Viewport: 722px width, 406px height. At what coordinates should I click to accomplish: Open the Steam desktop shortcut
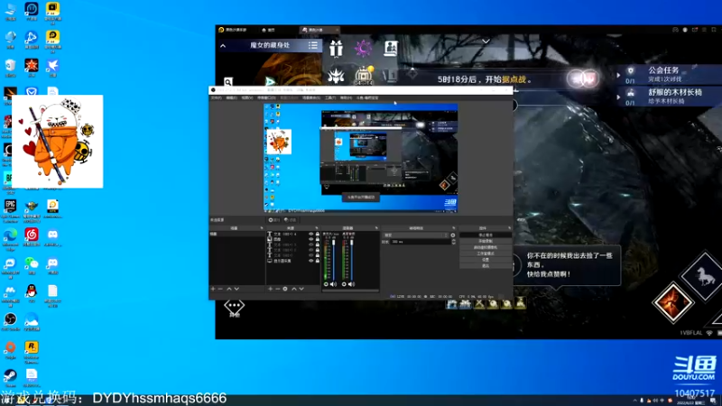coord(10,377)
